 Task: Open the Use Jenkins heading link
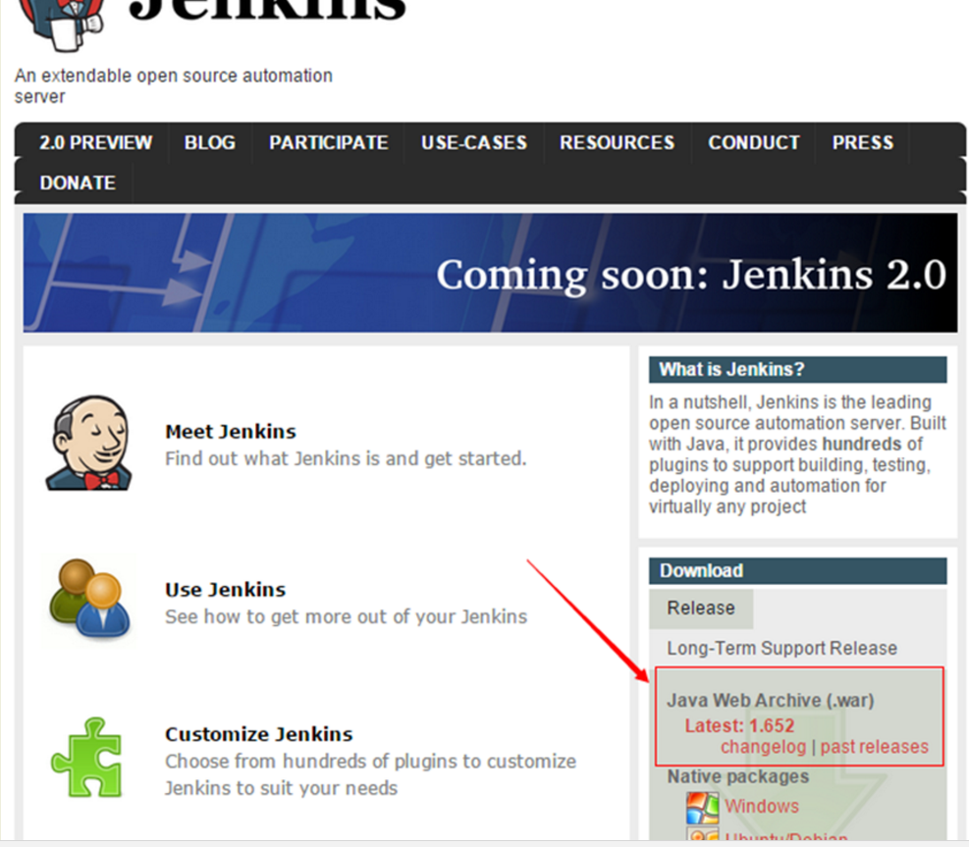click(226, 590)
